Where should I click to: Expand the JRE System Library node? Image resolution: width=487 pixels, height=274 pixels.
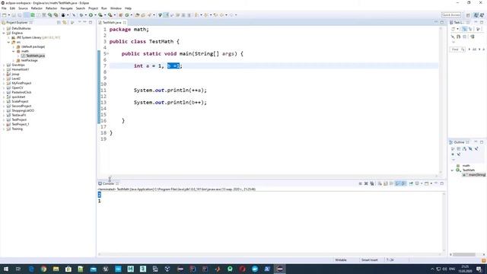coord(8,37)
